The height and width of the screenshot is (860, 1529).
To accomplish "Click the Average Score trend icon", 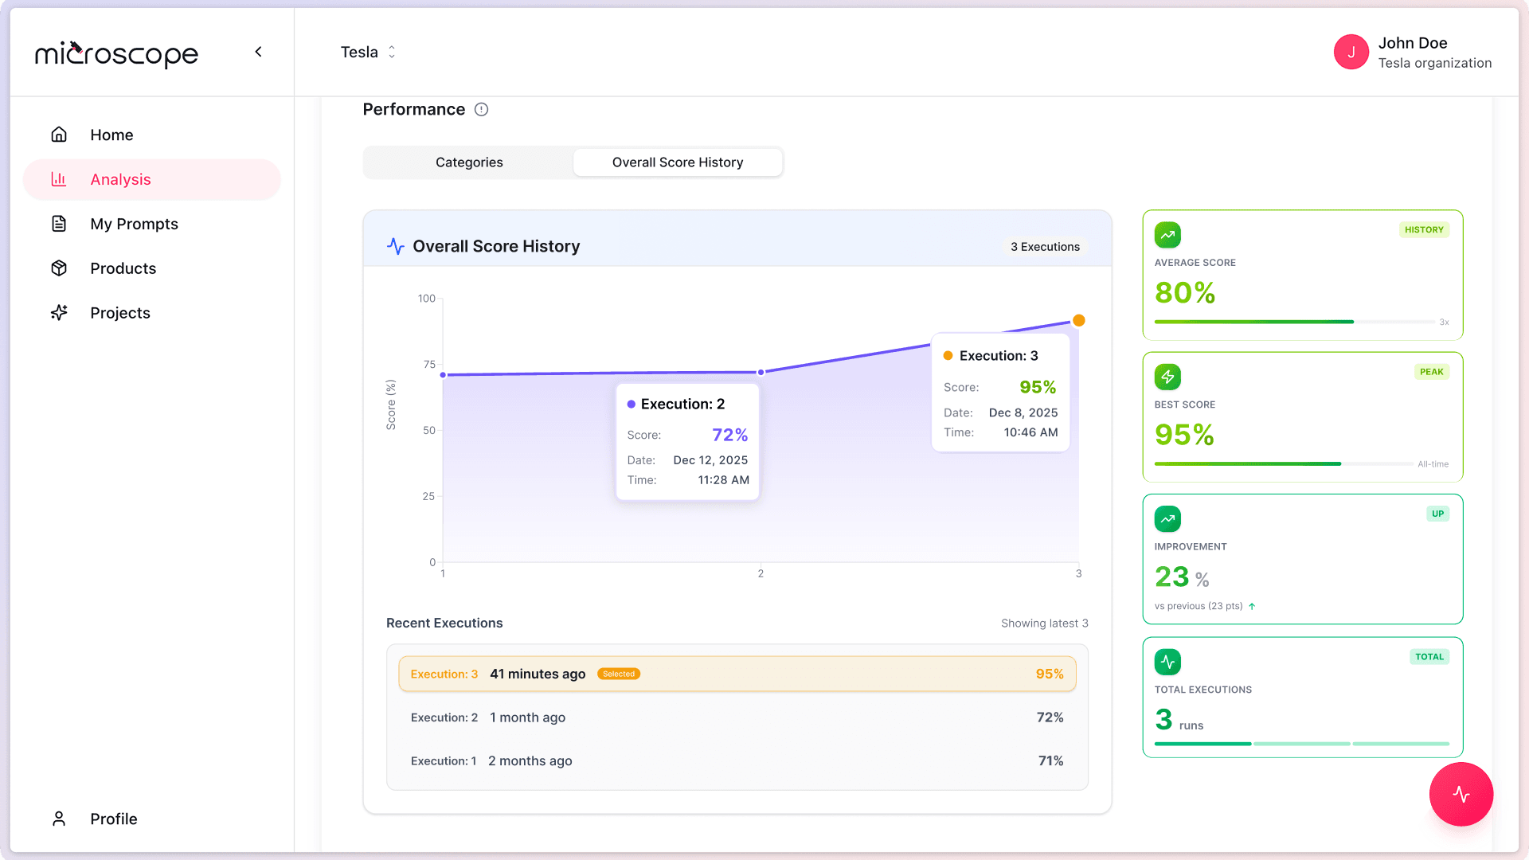I will coord(1167,235).
